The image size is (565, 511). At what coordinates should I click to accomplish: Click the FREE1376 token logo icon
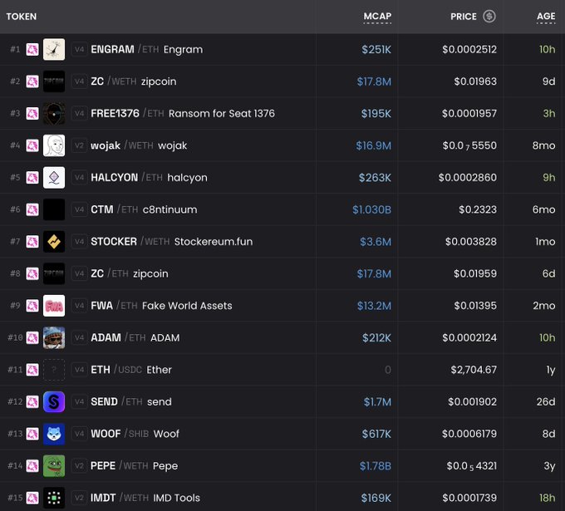54,114
